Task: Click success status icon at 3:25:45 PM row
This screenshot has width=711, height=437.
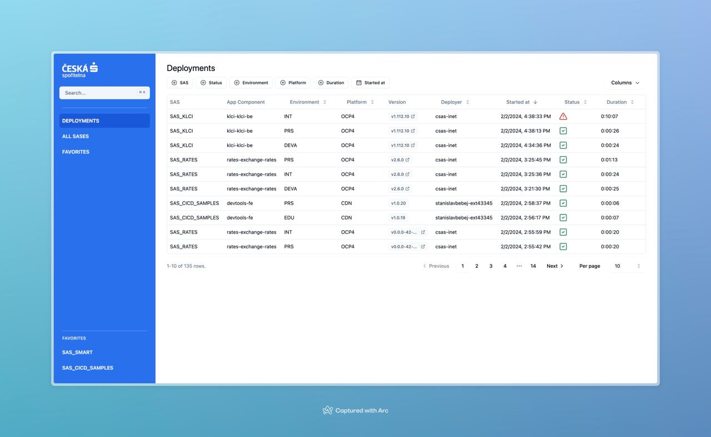Action: [x=563, y=160]
